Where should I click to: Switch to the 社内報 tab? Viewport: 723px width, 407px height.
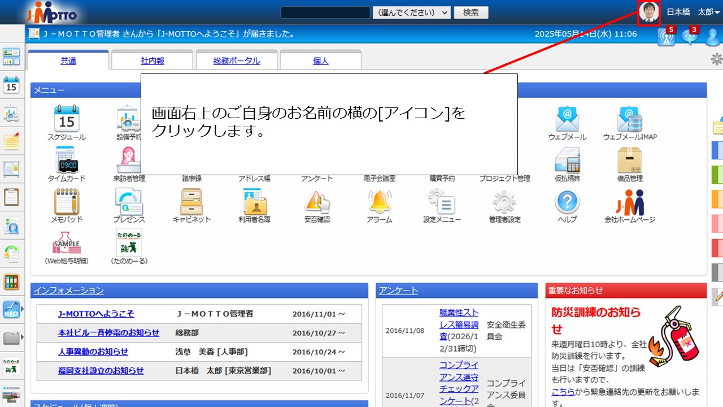(x=152, y=60)
